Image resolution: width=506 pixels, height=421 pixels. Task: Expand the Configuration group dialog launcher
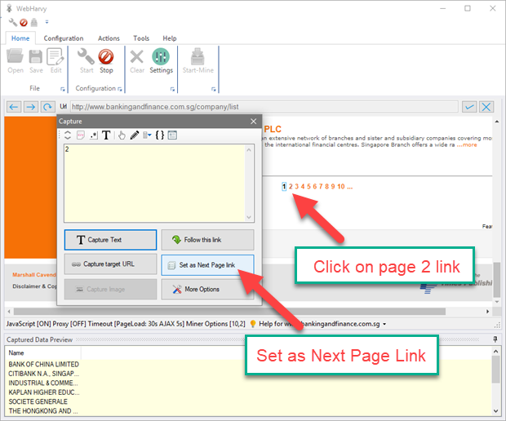(120, 88)
